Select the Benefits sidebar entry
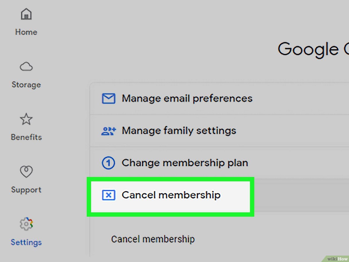This screenshot has width=349, height=262. click(x=26, y=137)
